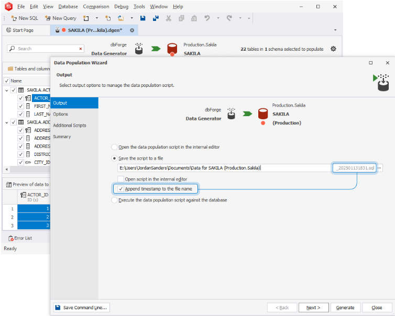
Task: Open the Edit menu
Action: click(34, 7)
